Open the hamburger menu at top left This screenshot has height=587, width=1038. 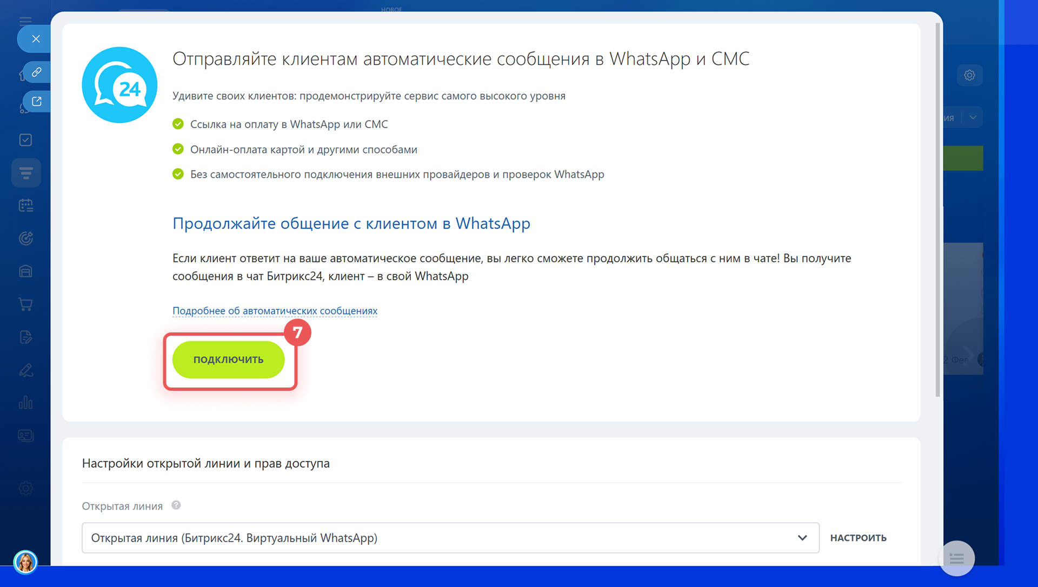point(25,21)
